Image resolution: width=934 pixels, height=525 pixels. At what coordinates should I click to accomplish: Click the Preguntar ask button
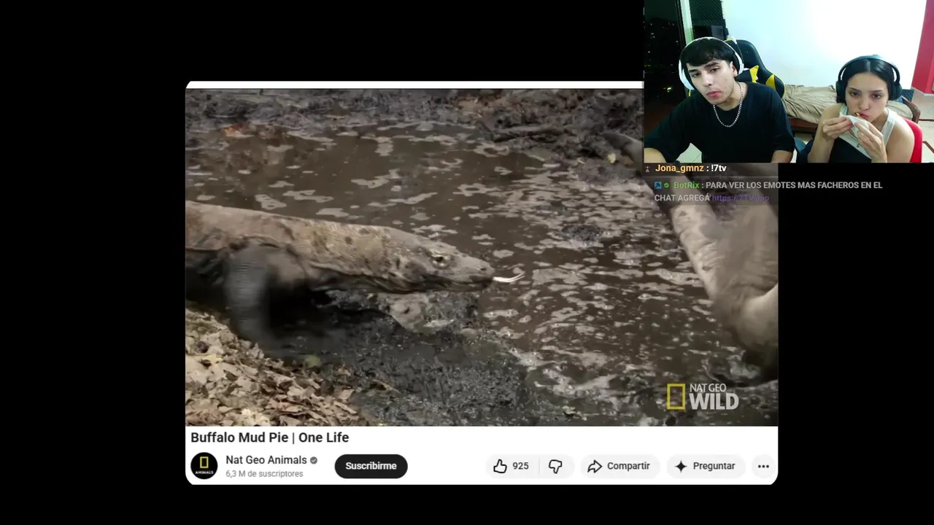[706, 466]
